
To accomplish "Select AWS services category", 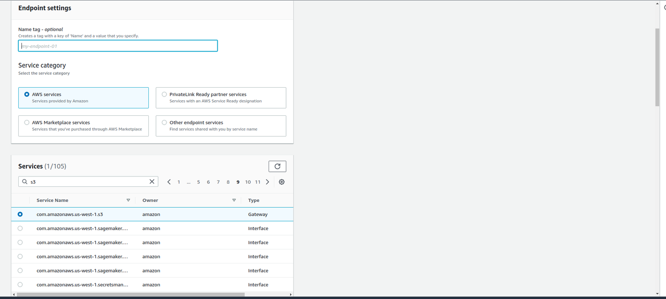I will click(x=83, y=98).
